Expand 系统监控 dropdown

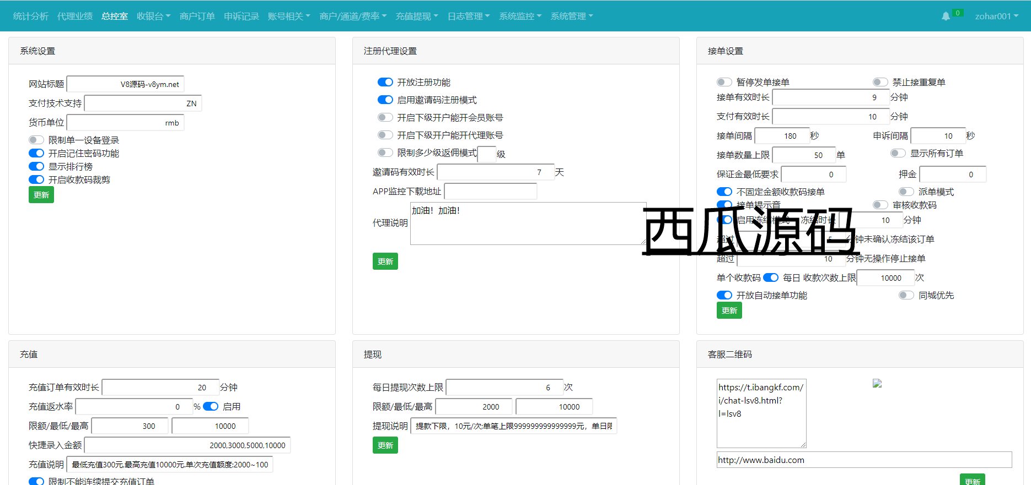520,16
